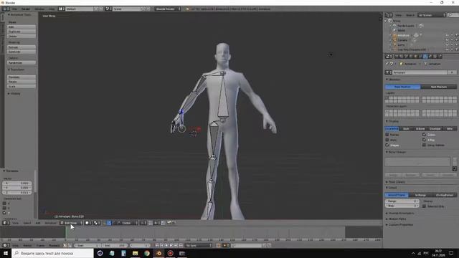Adjust the Ghost Step value slider
Image resolution: width=459 pixels, height=258 pixels.
pos(402,206)
